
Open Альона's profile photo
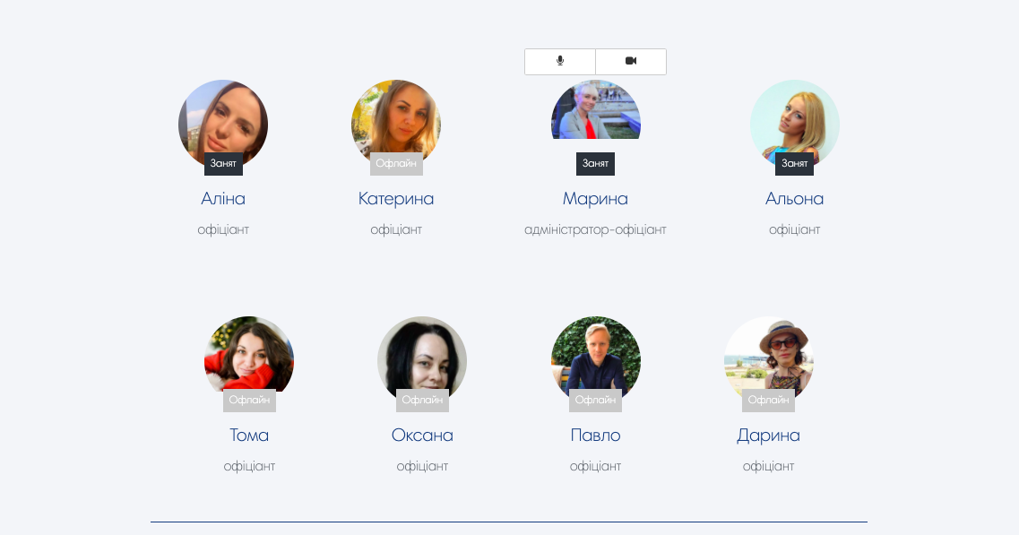click(x=794, y=124)
